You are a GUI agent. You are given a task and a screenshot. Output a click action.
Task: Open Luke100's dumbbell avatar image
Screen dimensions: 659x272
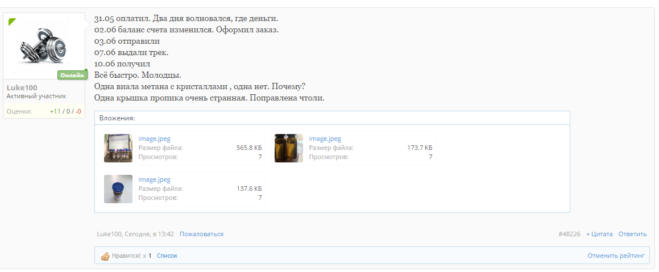tap(44, 45)
